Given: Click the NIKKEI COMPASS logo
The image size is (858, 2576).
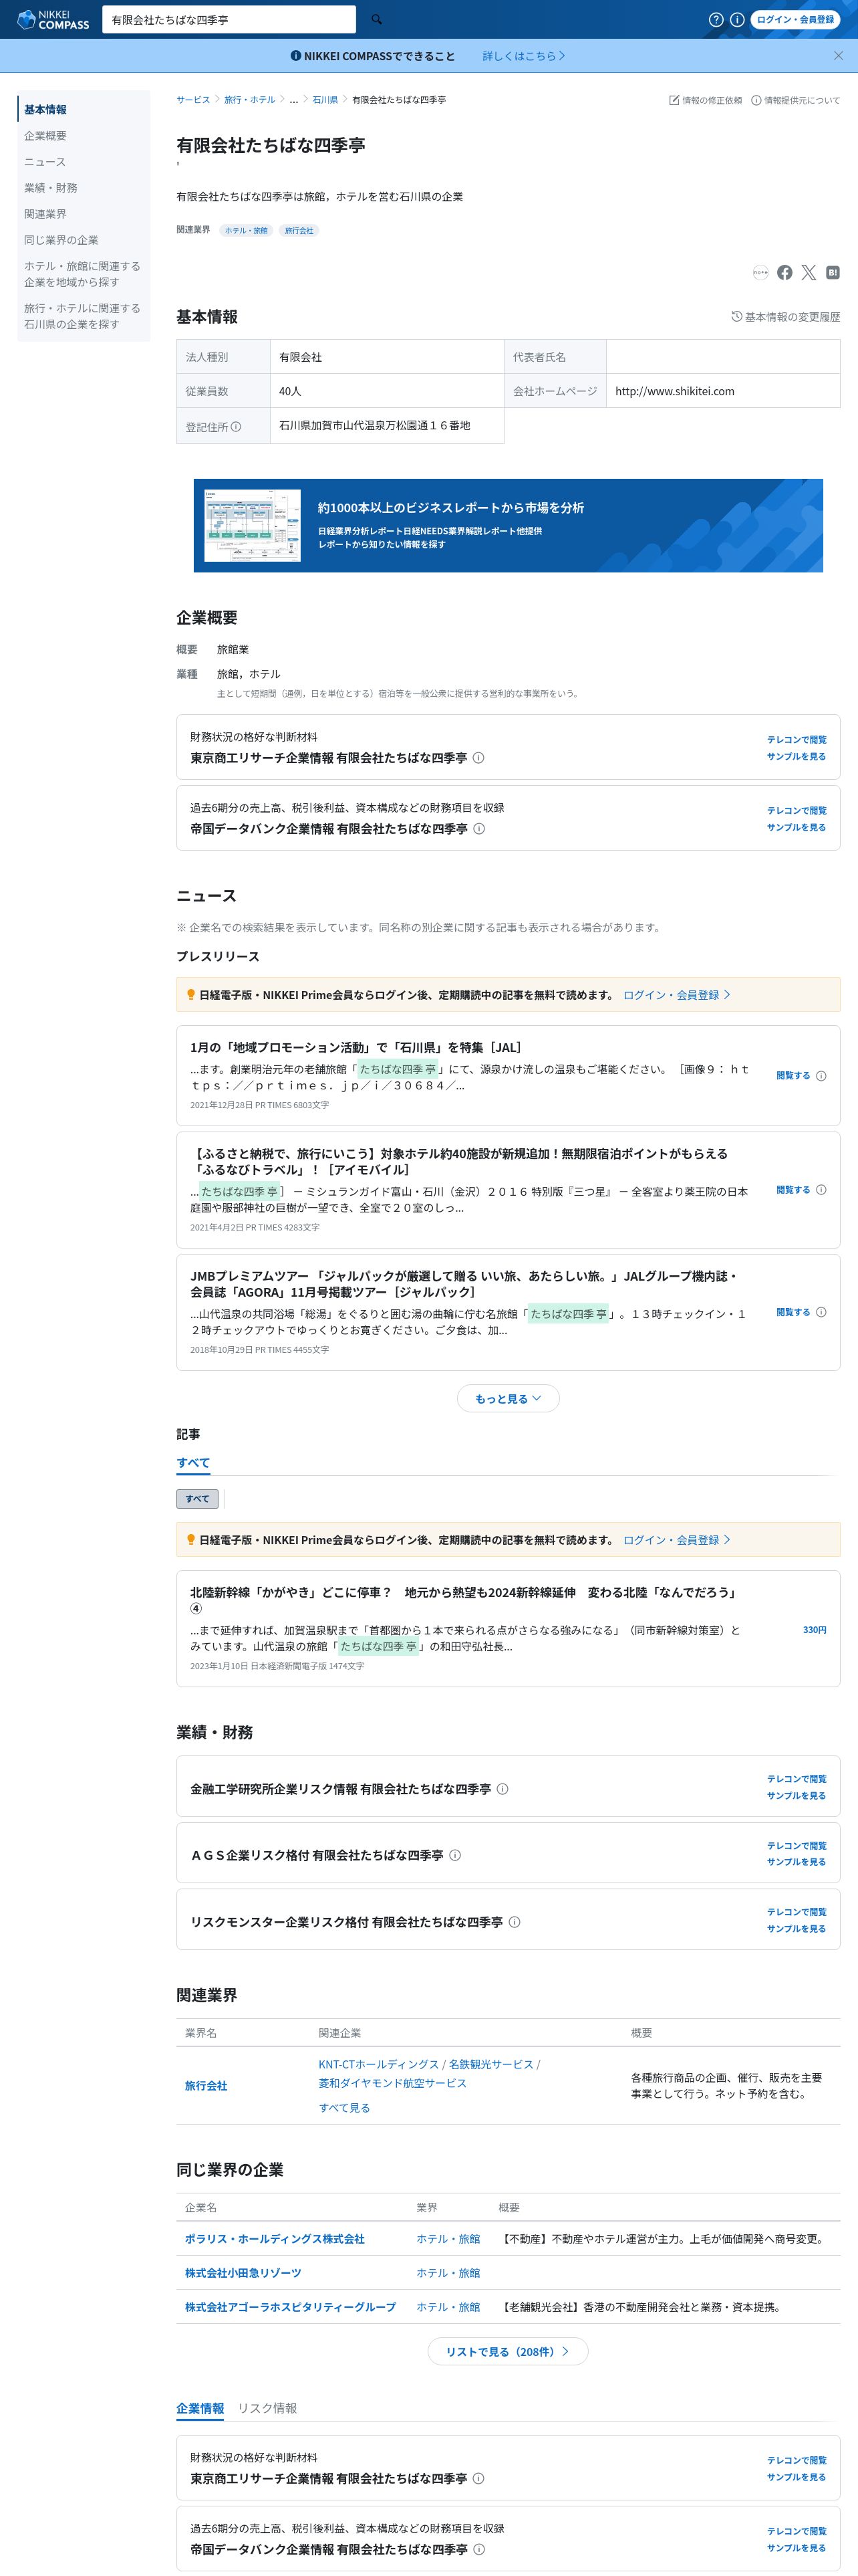Looking at the screenshot, I should 54,19.
